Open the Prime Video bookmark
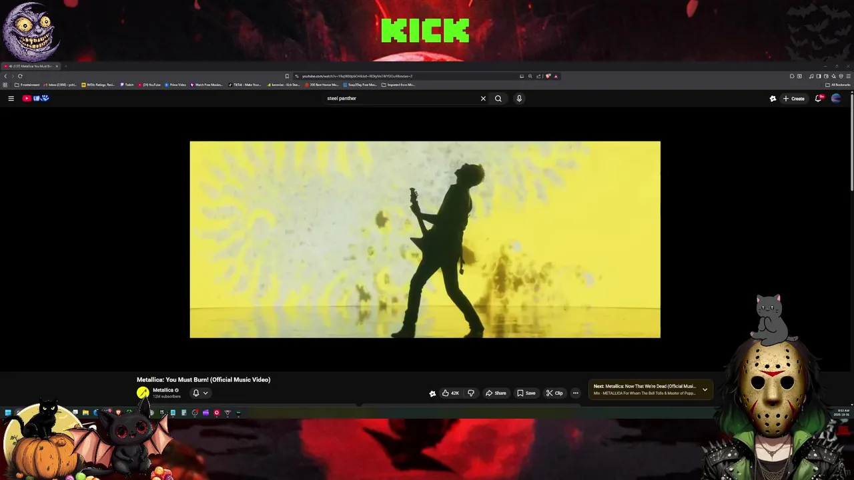The height and width of the screenshot is (480, 854). (x=175, y=85)
